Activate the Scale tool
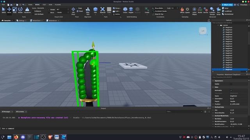 click(x=15, y=10)
